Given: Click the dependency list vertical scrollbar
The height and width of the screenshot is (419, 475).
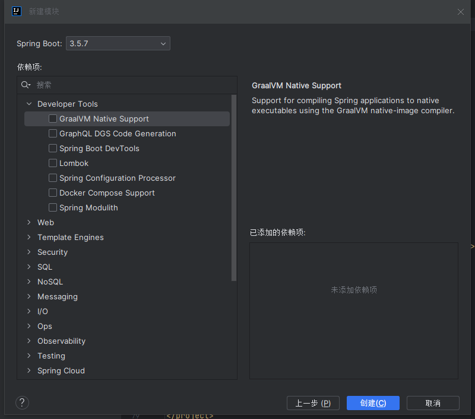Looking at the screenshot, I should tap(233, 188).
